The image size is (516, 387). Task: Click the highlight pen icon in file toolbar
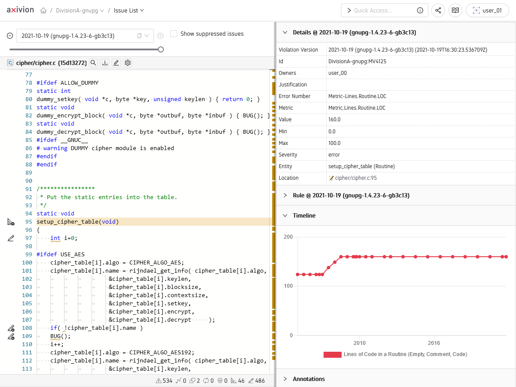point(116,63)
